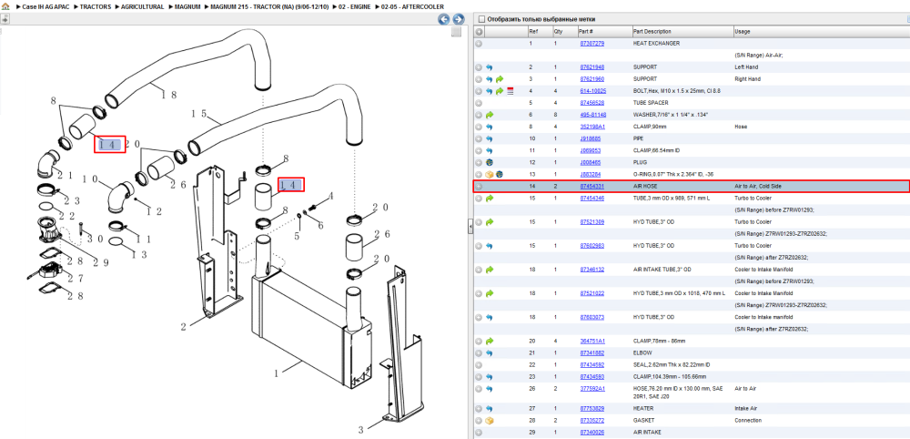Toggle the selection circle for the HEAT EXCHANGER row
Viewport: 910px width, 439px height.
[479, 44]
